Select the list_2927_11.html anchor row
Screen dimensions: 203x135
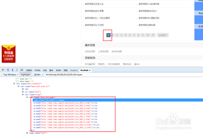(x=66, y=127)
